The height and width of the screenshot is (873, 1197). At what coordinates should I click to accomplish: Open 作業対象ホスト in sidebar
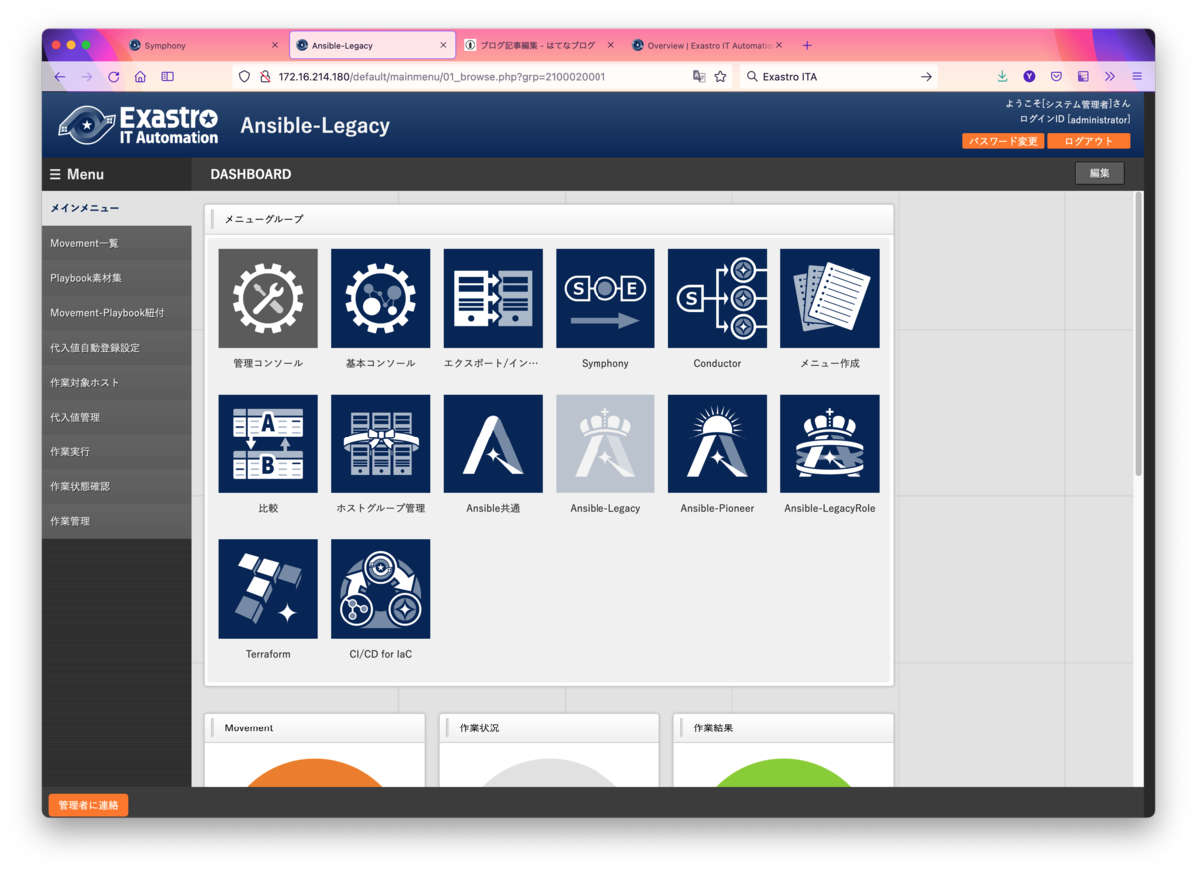pyautogui.click(x=116, y=383)
